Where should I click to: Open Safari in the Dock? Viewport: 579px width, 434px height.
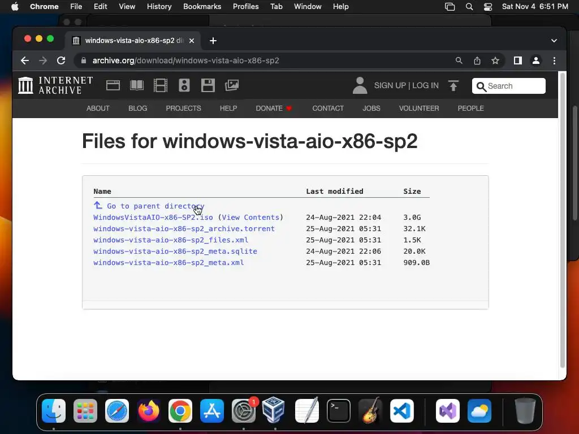click(117, 411)
